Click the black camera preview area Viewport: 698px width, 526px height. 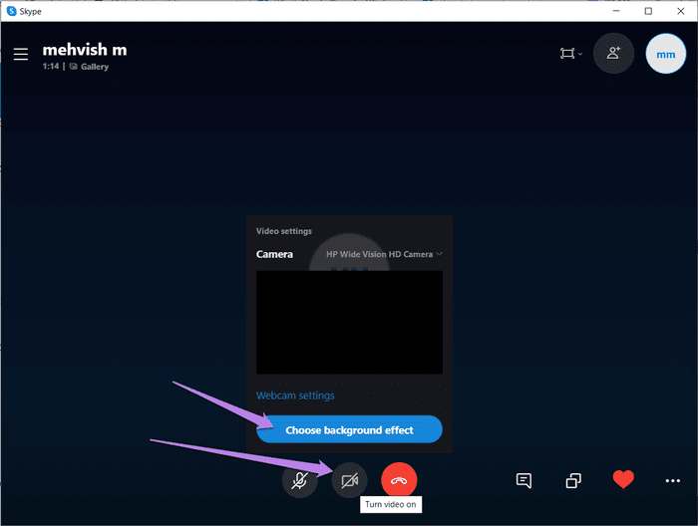pyautogui.click(x=349, y=323)
